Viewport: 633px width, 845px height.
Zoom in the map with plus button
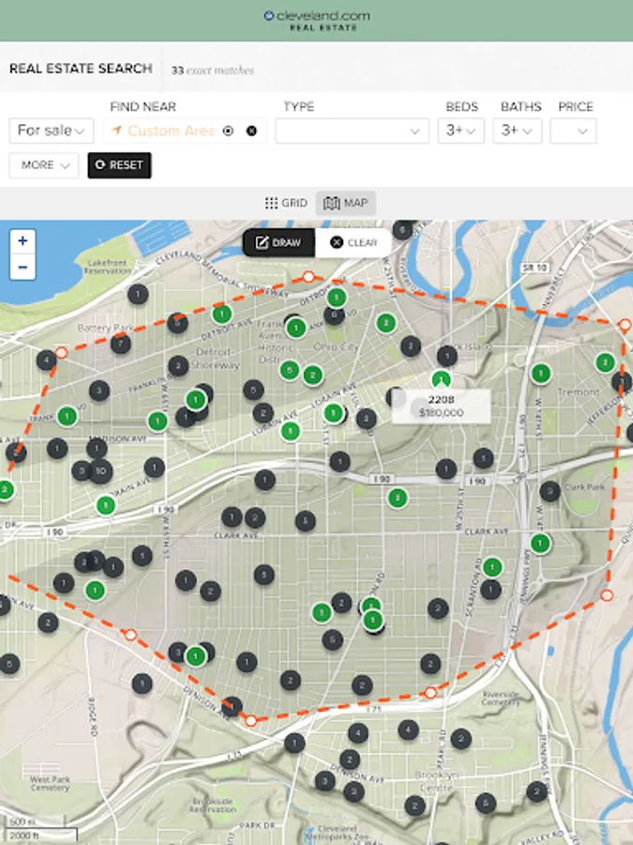coord(23,241)
